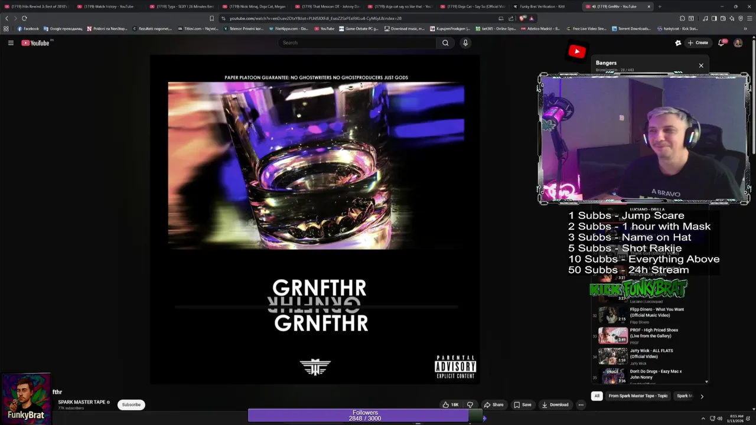The height and width of the screenshot is (425, 756).
Task: Click the network icon in system tray
Action: (x=712, y=419)
